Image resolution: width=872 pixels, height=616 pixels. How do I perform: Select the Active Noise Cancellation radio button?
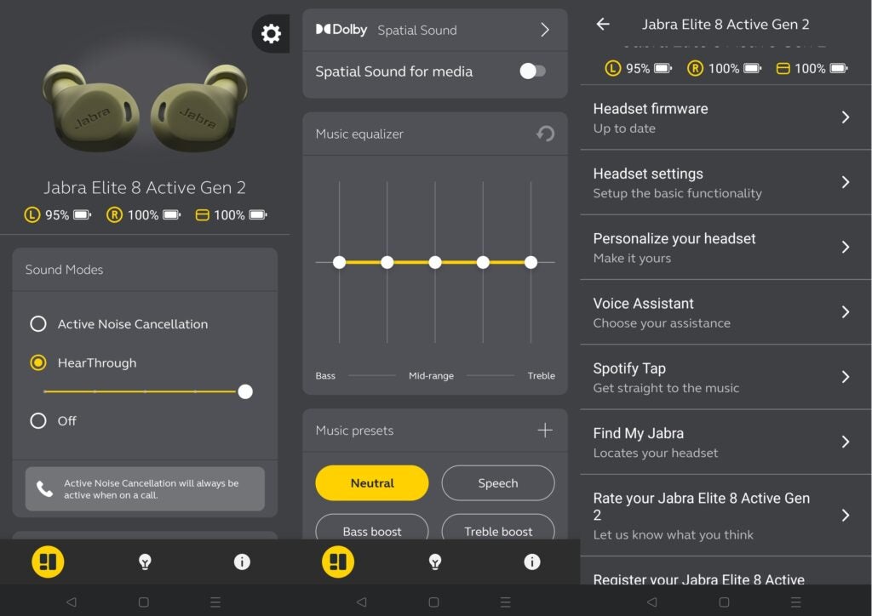(38, 324)
